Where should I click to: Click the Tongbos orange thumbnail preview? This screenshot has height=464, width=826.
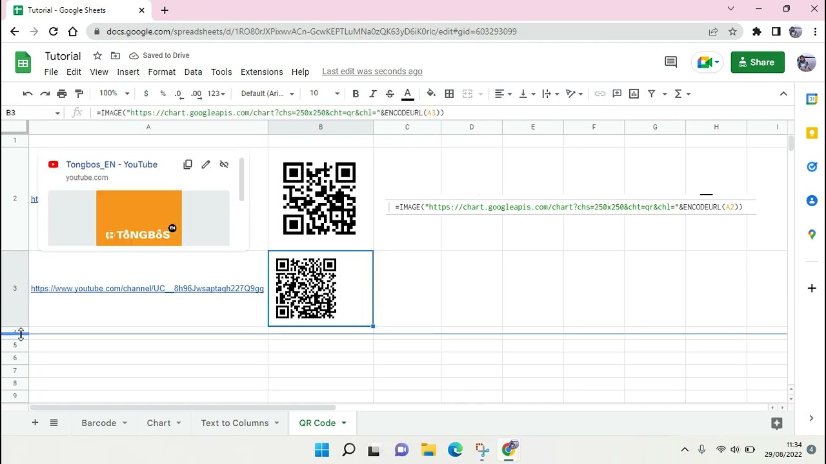point(139,218)
